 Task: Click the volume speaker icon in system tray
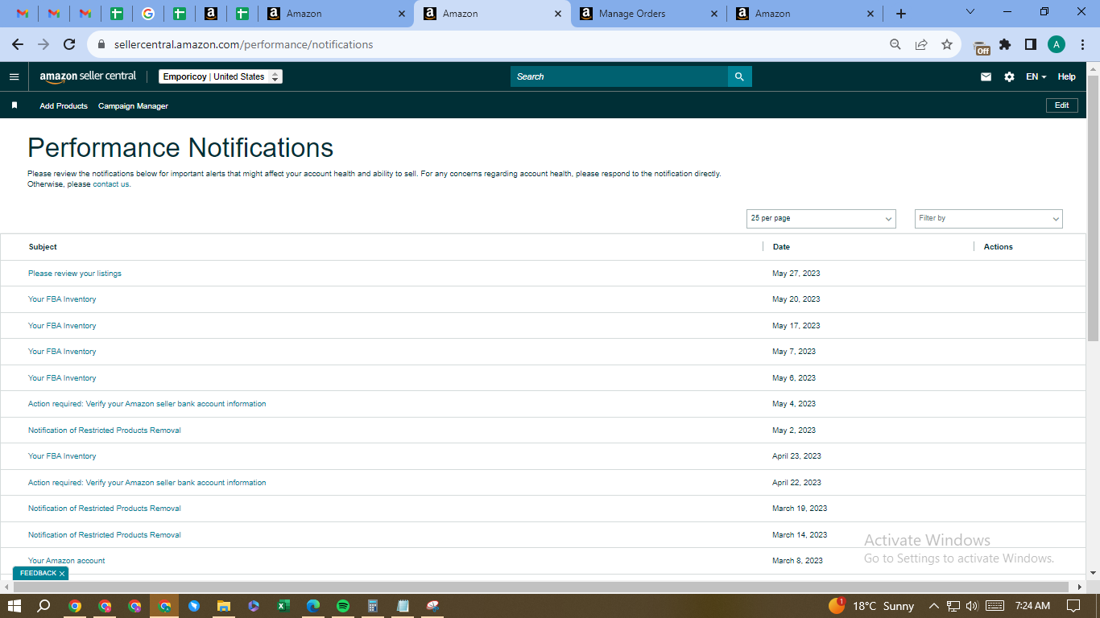point(972,606)
